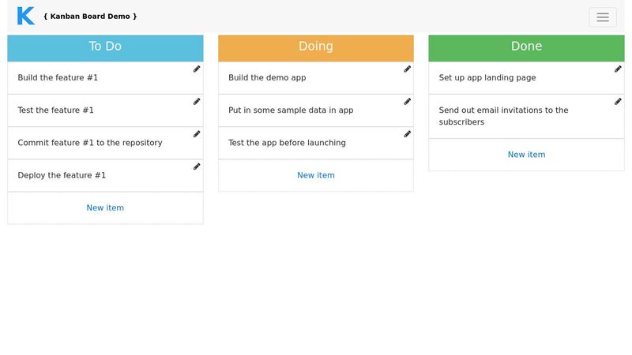This screenshot has height=355, width=632.
Task: Edit the 'Build the demo app' card pencil
Action: [x=408, y=69]
